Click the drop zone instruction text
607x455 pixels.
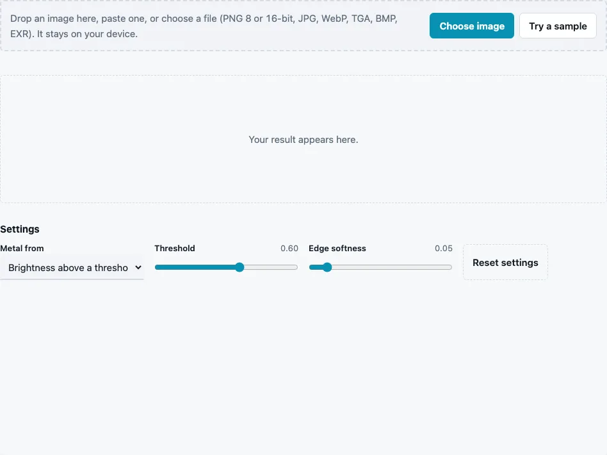pyautogui.click(x=204, y=26)
